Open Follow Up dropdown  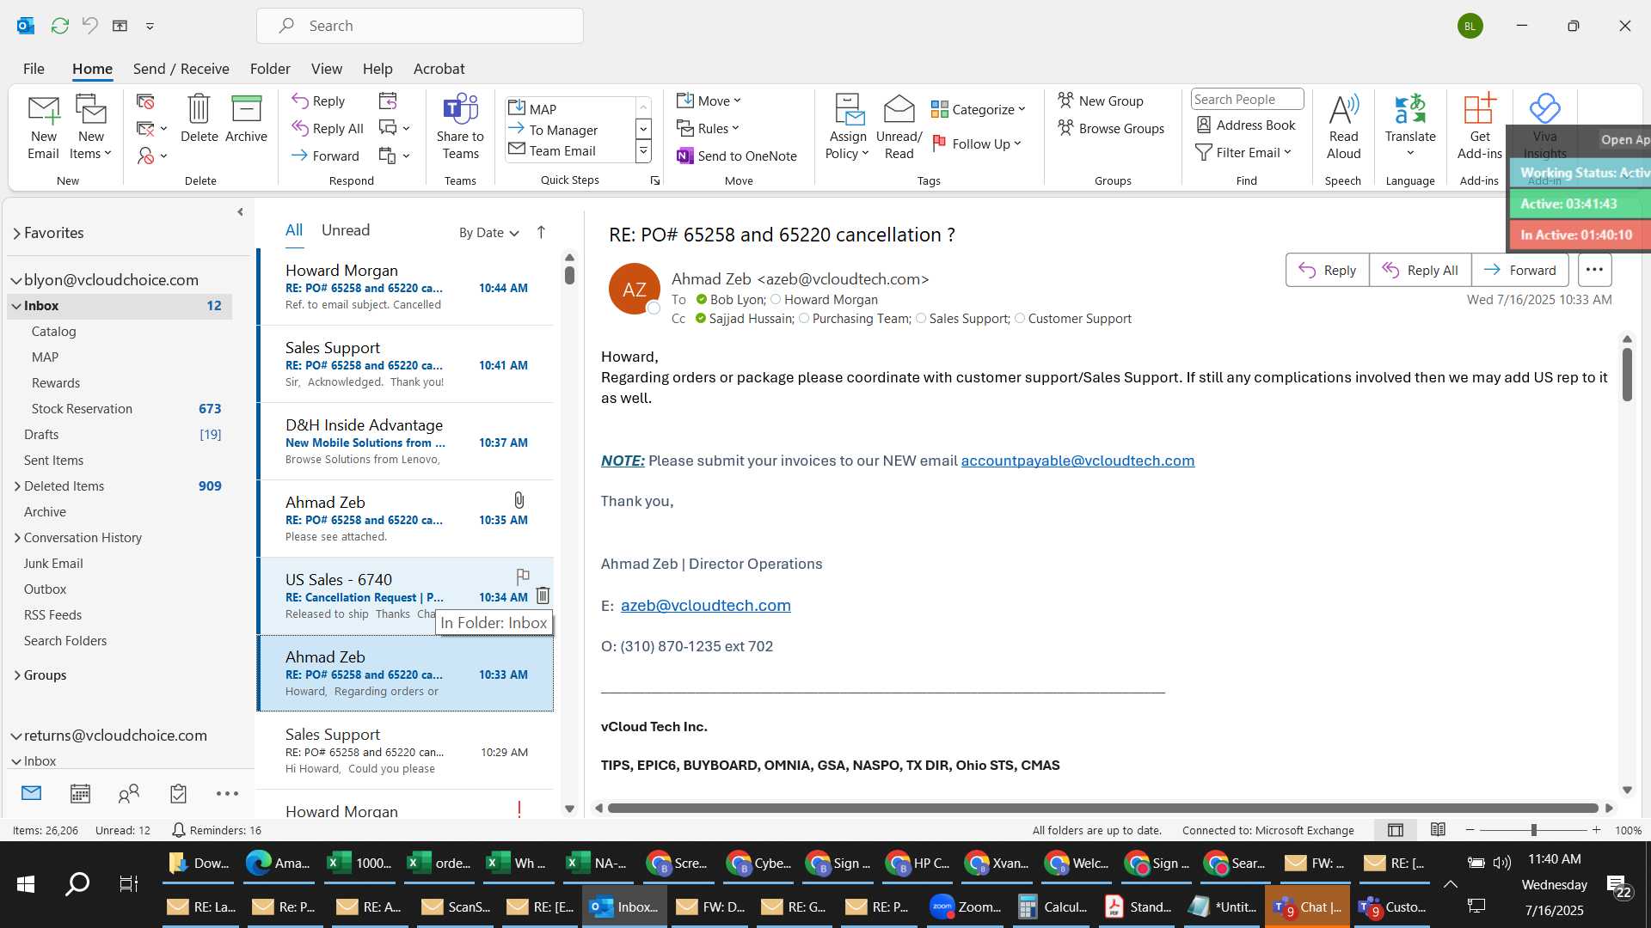[x=977, y=144]
